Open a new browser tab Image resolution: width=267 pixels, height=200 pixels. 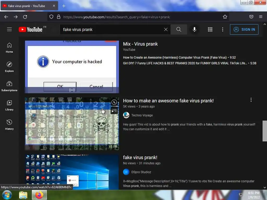(x=64, y=6)
